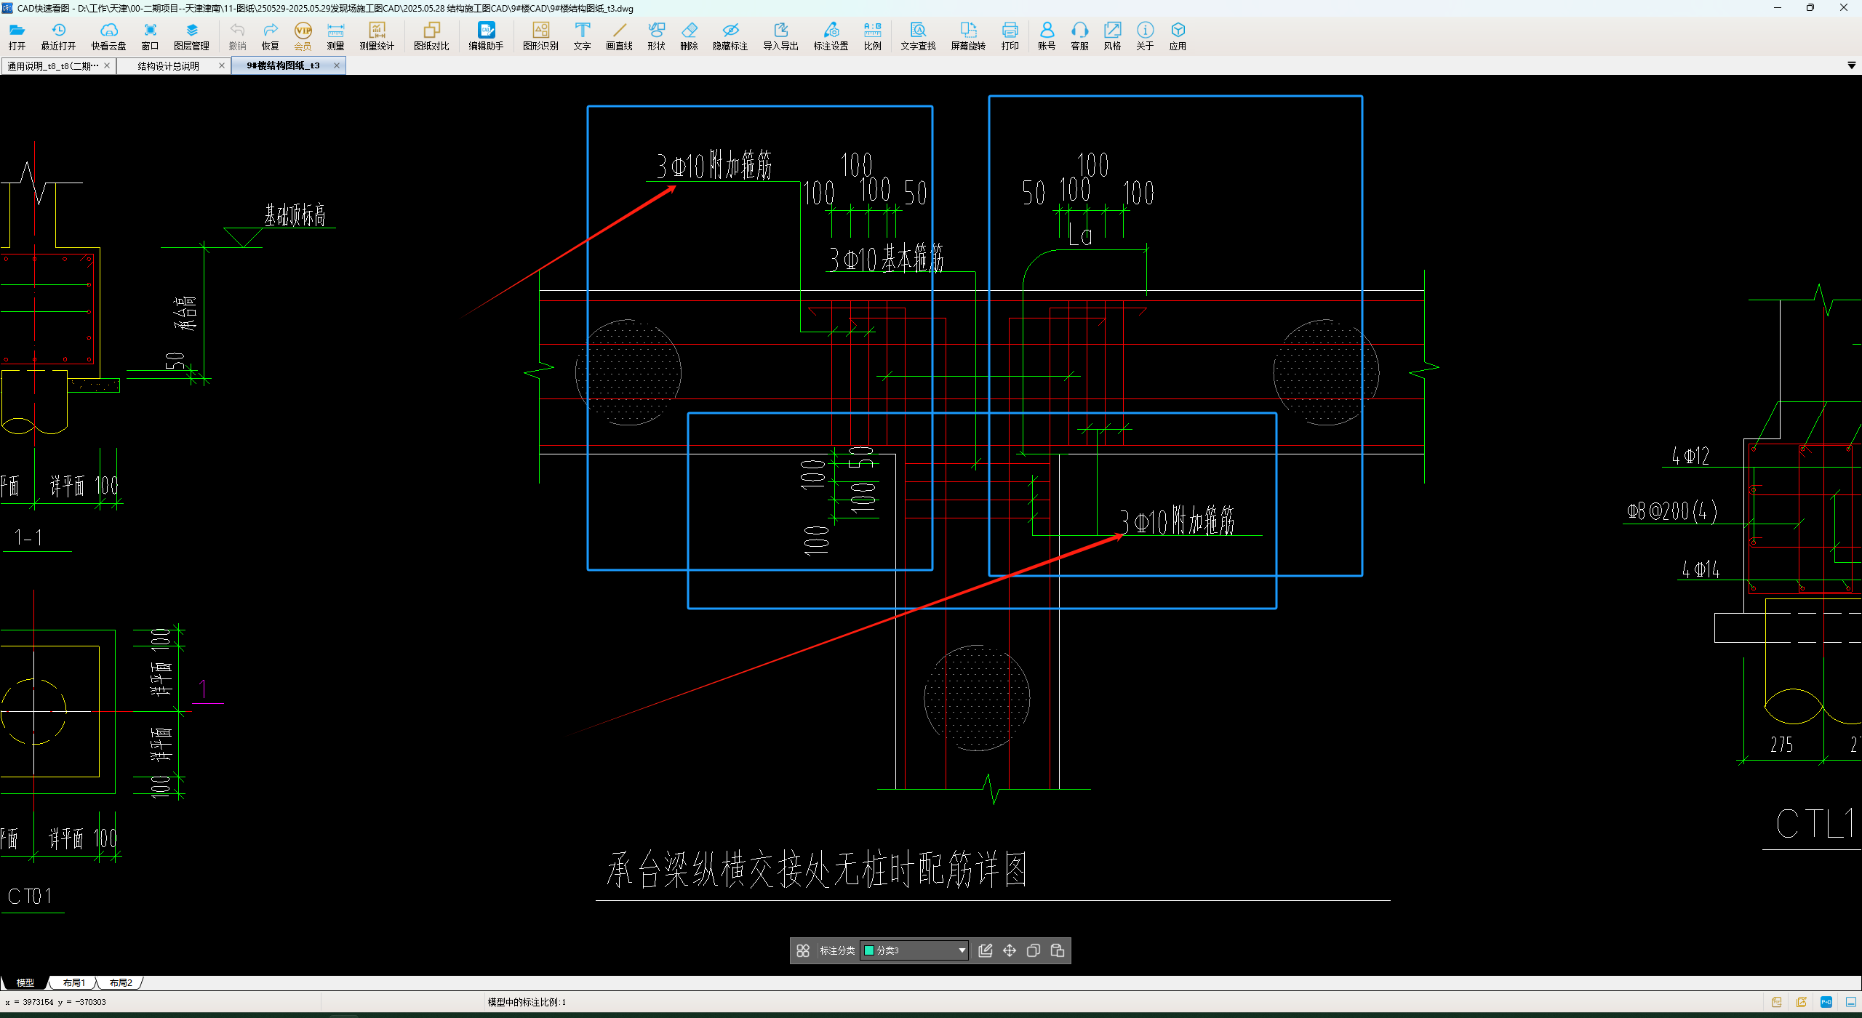Open 快看云盘 cloud drive
This screenshot has width=1862, height=1018.
click(108, 36)
